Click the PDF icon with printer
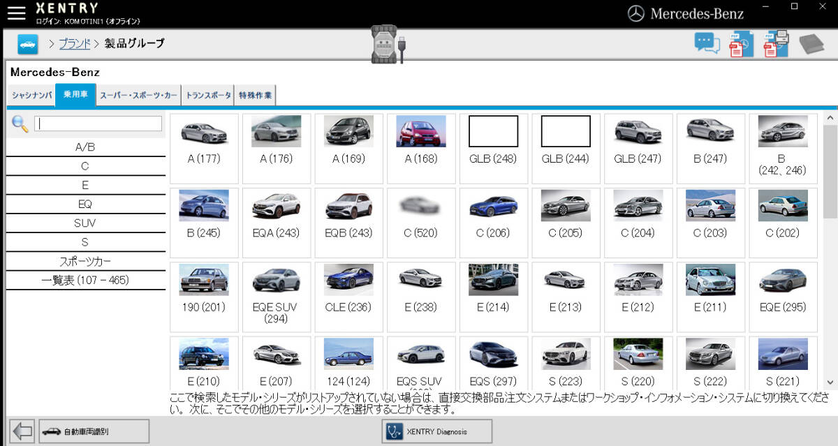 (x=776, y=43)
